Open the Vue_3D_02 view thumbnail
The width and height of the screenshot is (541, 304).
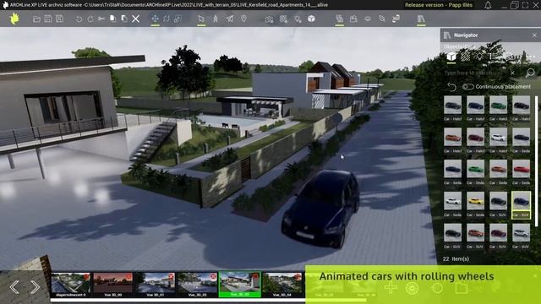click(x=197, y=285)
